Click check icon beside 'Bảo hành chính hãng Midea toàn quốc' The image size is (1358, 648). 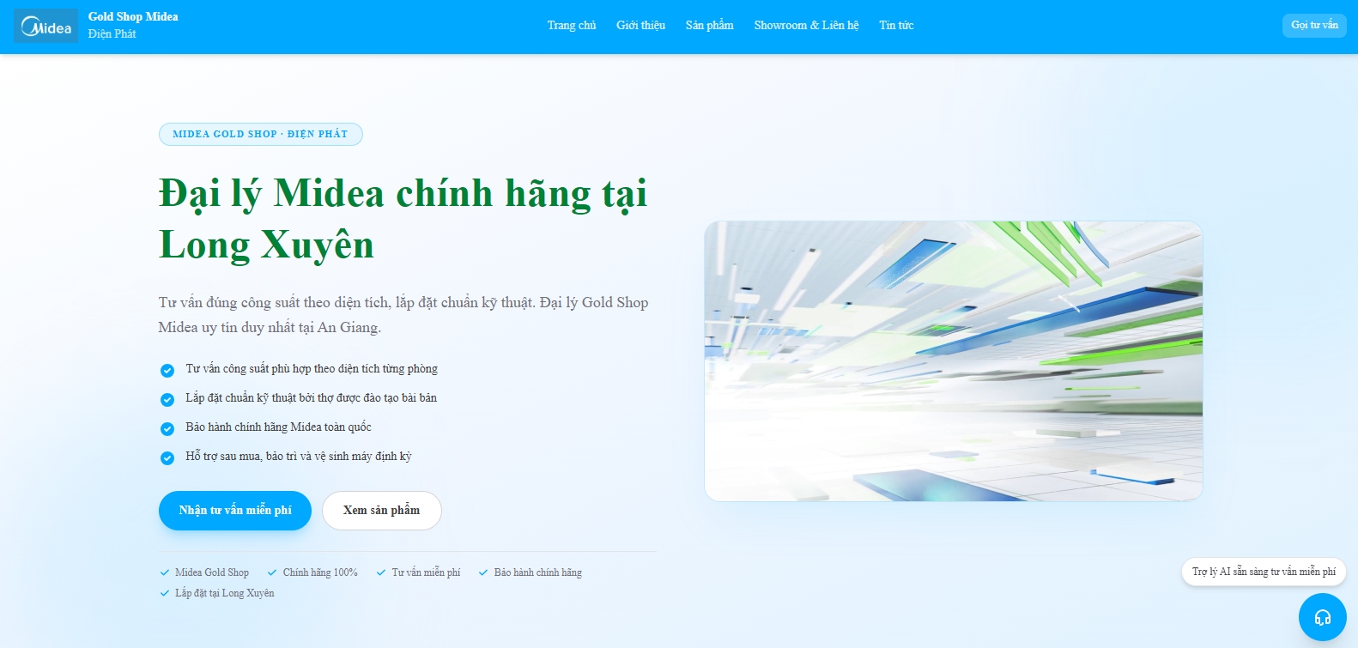167,428
